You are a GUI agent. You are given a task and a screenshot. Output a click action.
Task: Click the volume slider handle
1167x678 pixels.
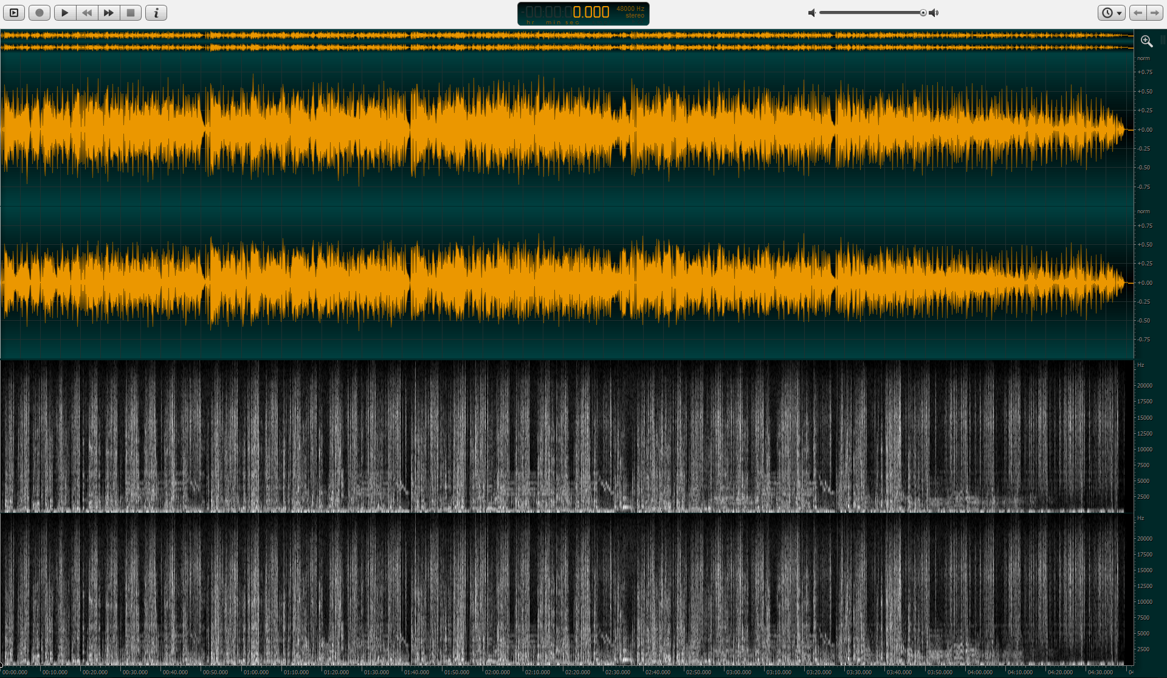click(923, 13)
